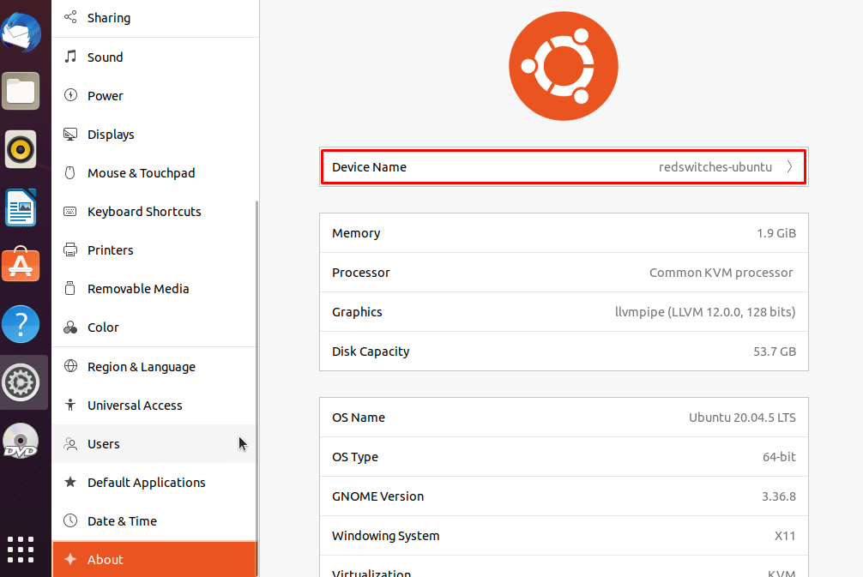This screenshot has height=577, width=863.
Task: Click the Sharing icon in sidebar
Action: coord(70,17)
